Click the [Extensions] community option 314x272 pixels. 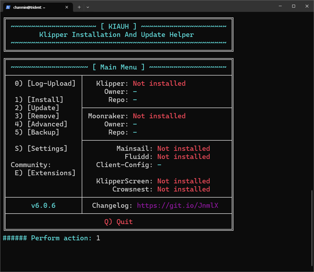click(51, 173)
